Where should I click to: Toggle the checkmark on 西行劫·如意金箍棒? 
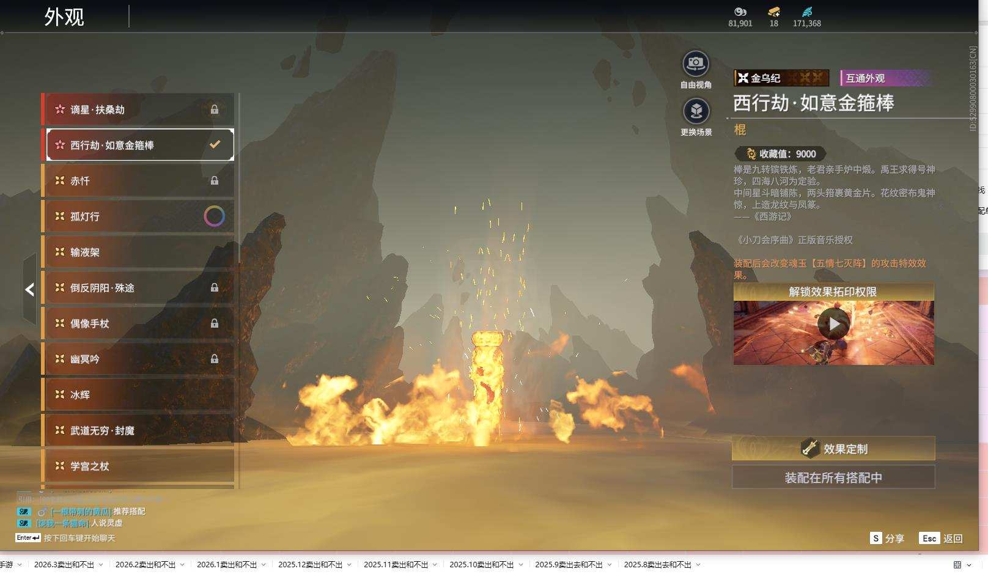(x=215, y=145)
